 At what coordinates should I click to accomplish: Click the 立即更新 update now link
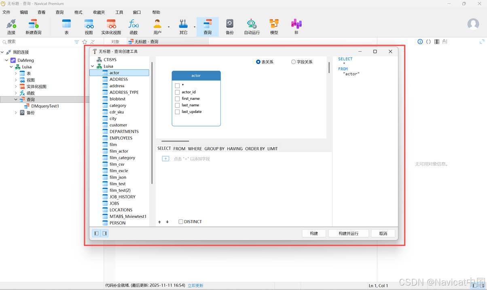[195, 286]
